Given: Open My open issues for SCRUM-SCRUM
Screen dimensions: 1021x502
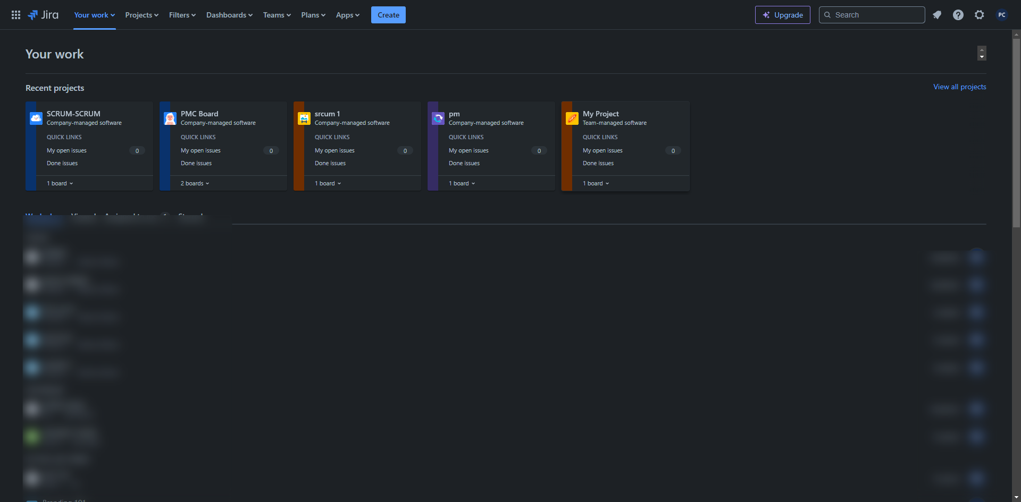Looking at the screenshot, I should coord(66,151).
